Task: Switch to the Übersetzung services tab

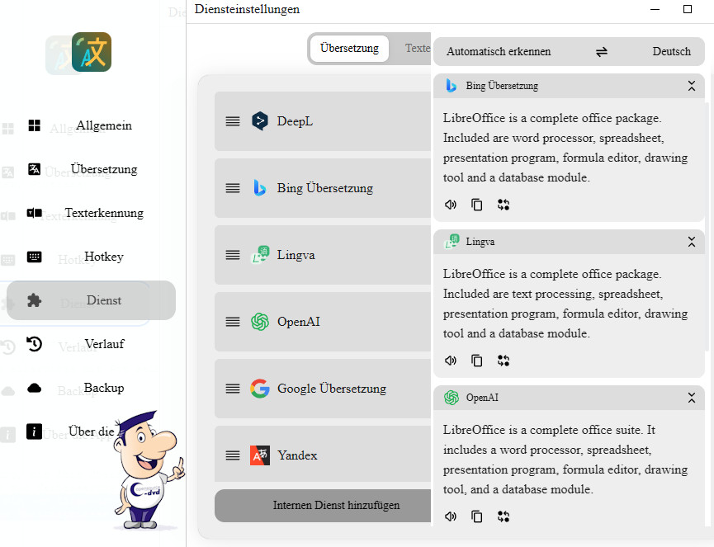Action: point(349,48)
